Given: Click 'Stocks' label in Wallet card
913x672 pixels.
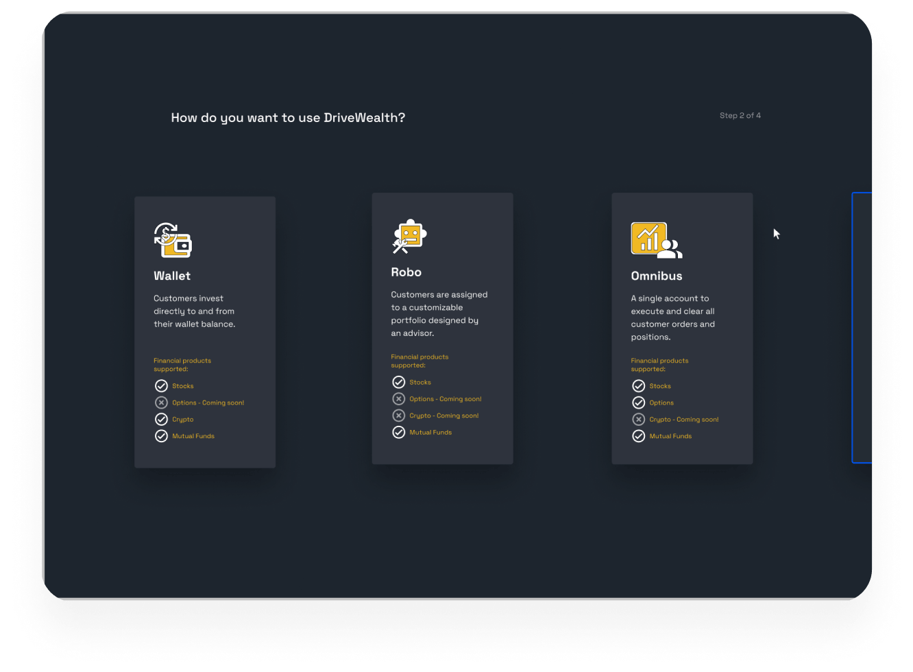Looking at the screenshot, I should point(183,386).
